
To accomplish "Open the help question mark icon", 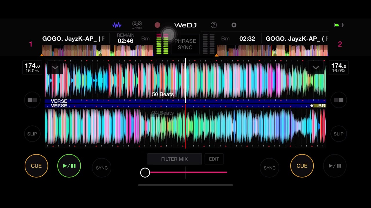I will (x=214, y=25).
